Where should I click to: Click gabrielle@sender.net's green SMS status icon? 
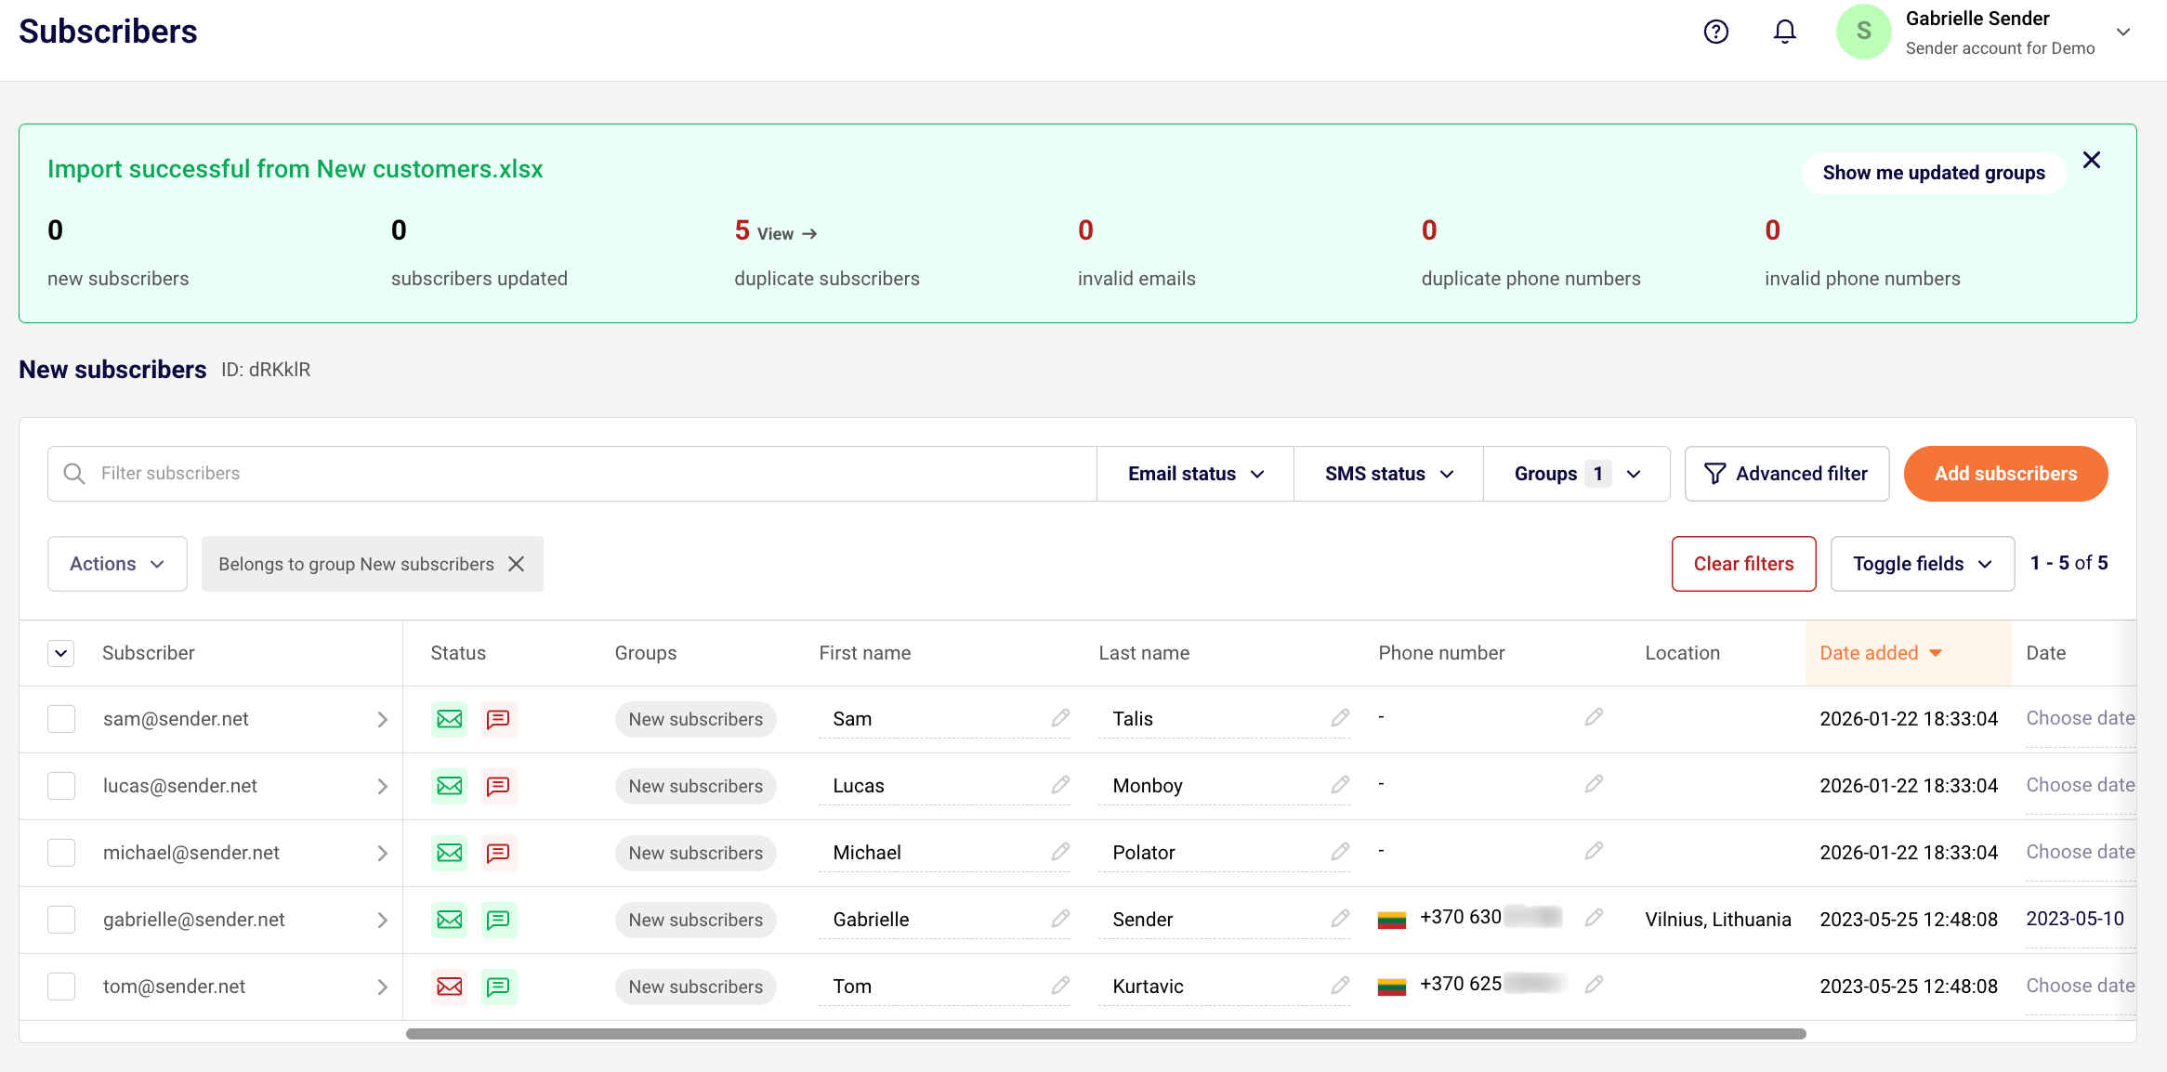[x=498, y=920]
